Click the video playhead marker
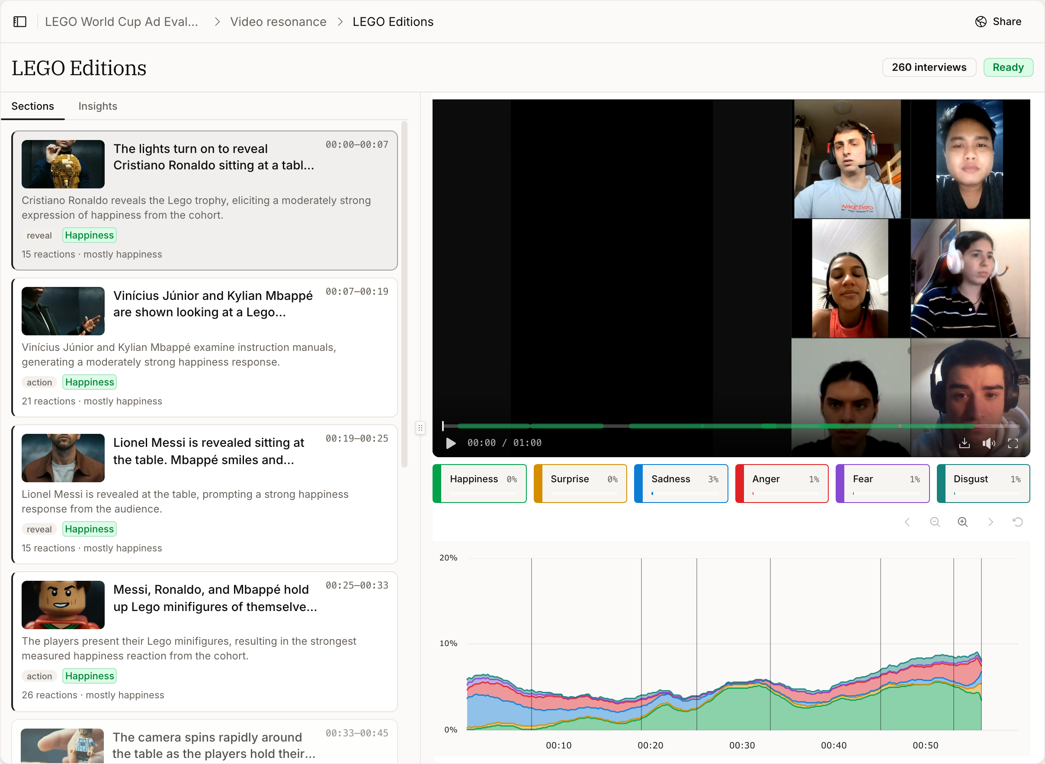The height and width of the screenshot is (764, 1045). (x=443, y=426)
